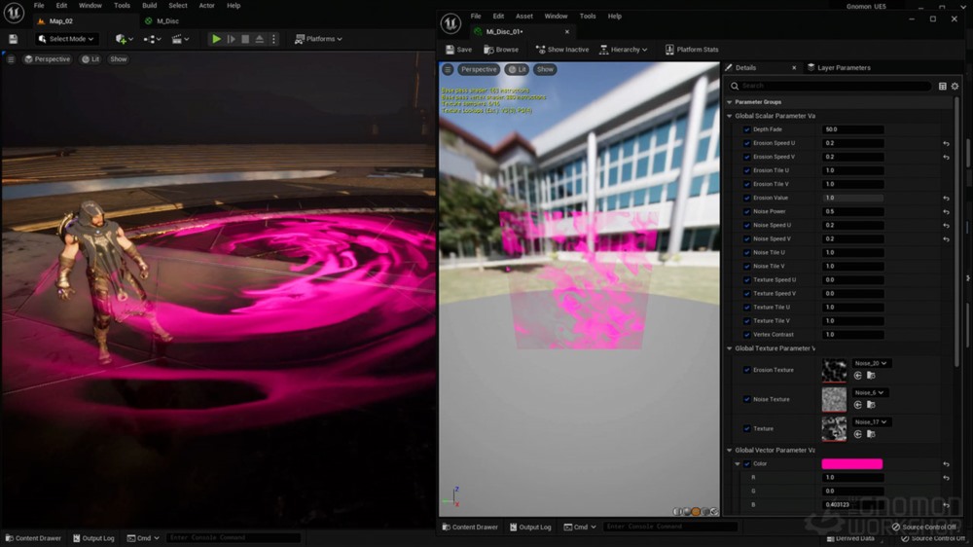Open the Platforms dropdown in main toolbar

pos(318,39)
